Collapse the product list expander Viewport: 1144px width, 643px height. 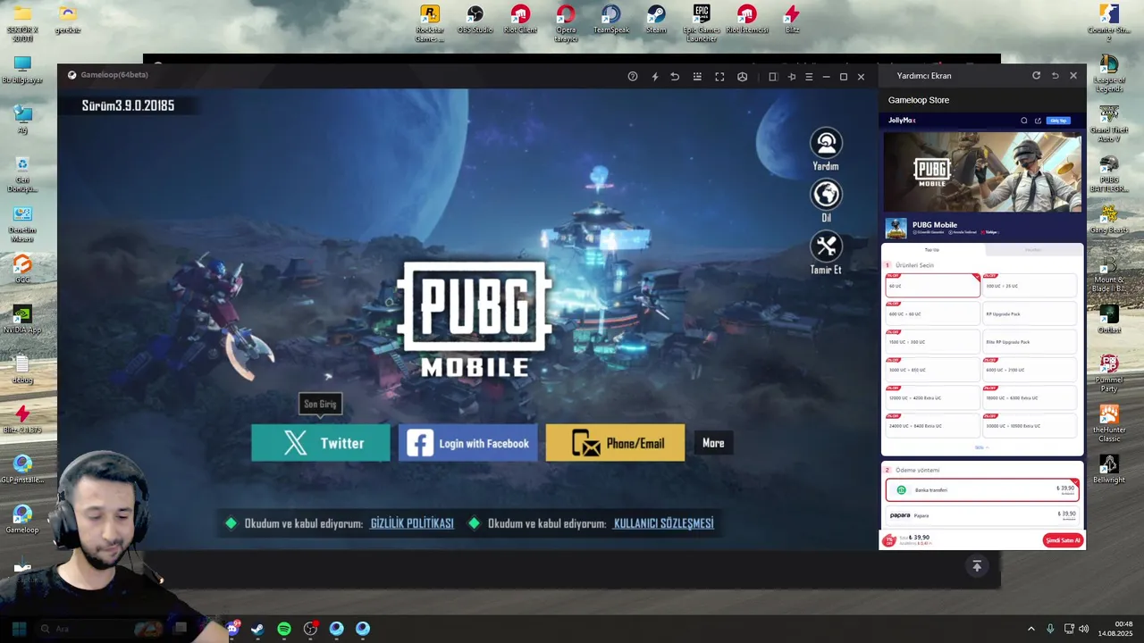pyautogui.click(x=981, y=447)
